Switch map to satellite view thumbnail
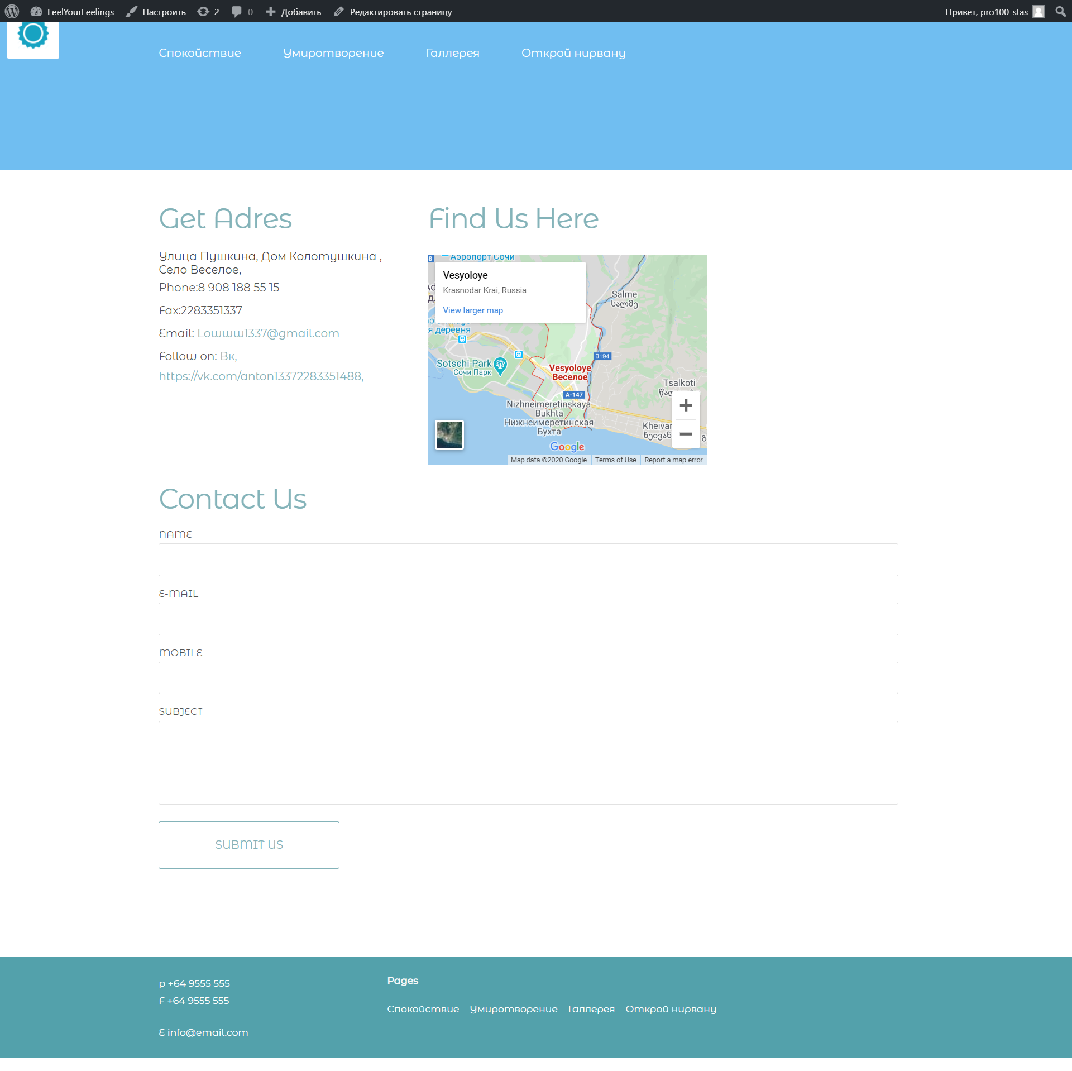 point(449,434)
